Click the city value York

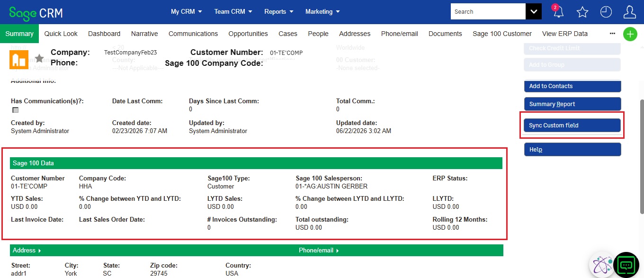[71, 273]
